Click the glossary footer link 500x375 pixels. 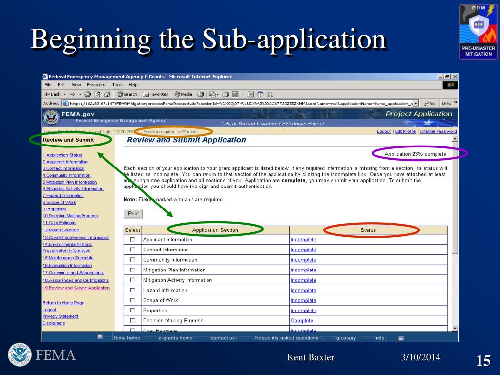(346, 338)
